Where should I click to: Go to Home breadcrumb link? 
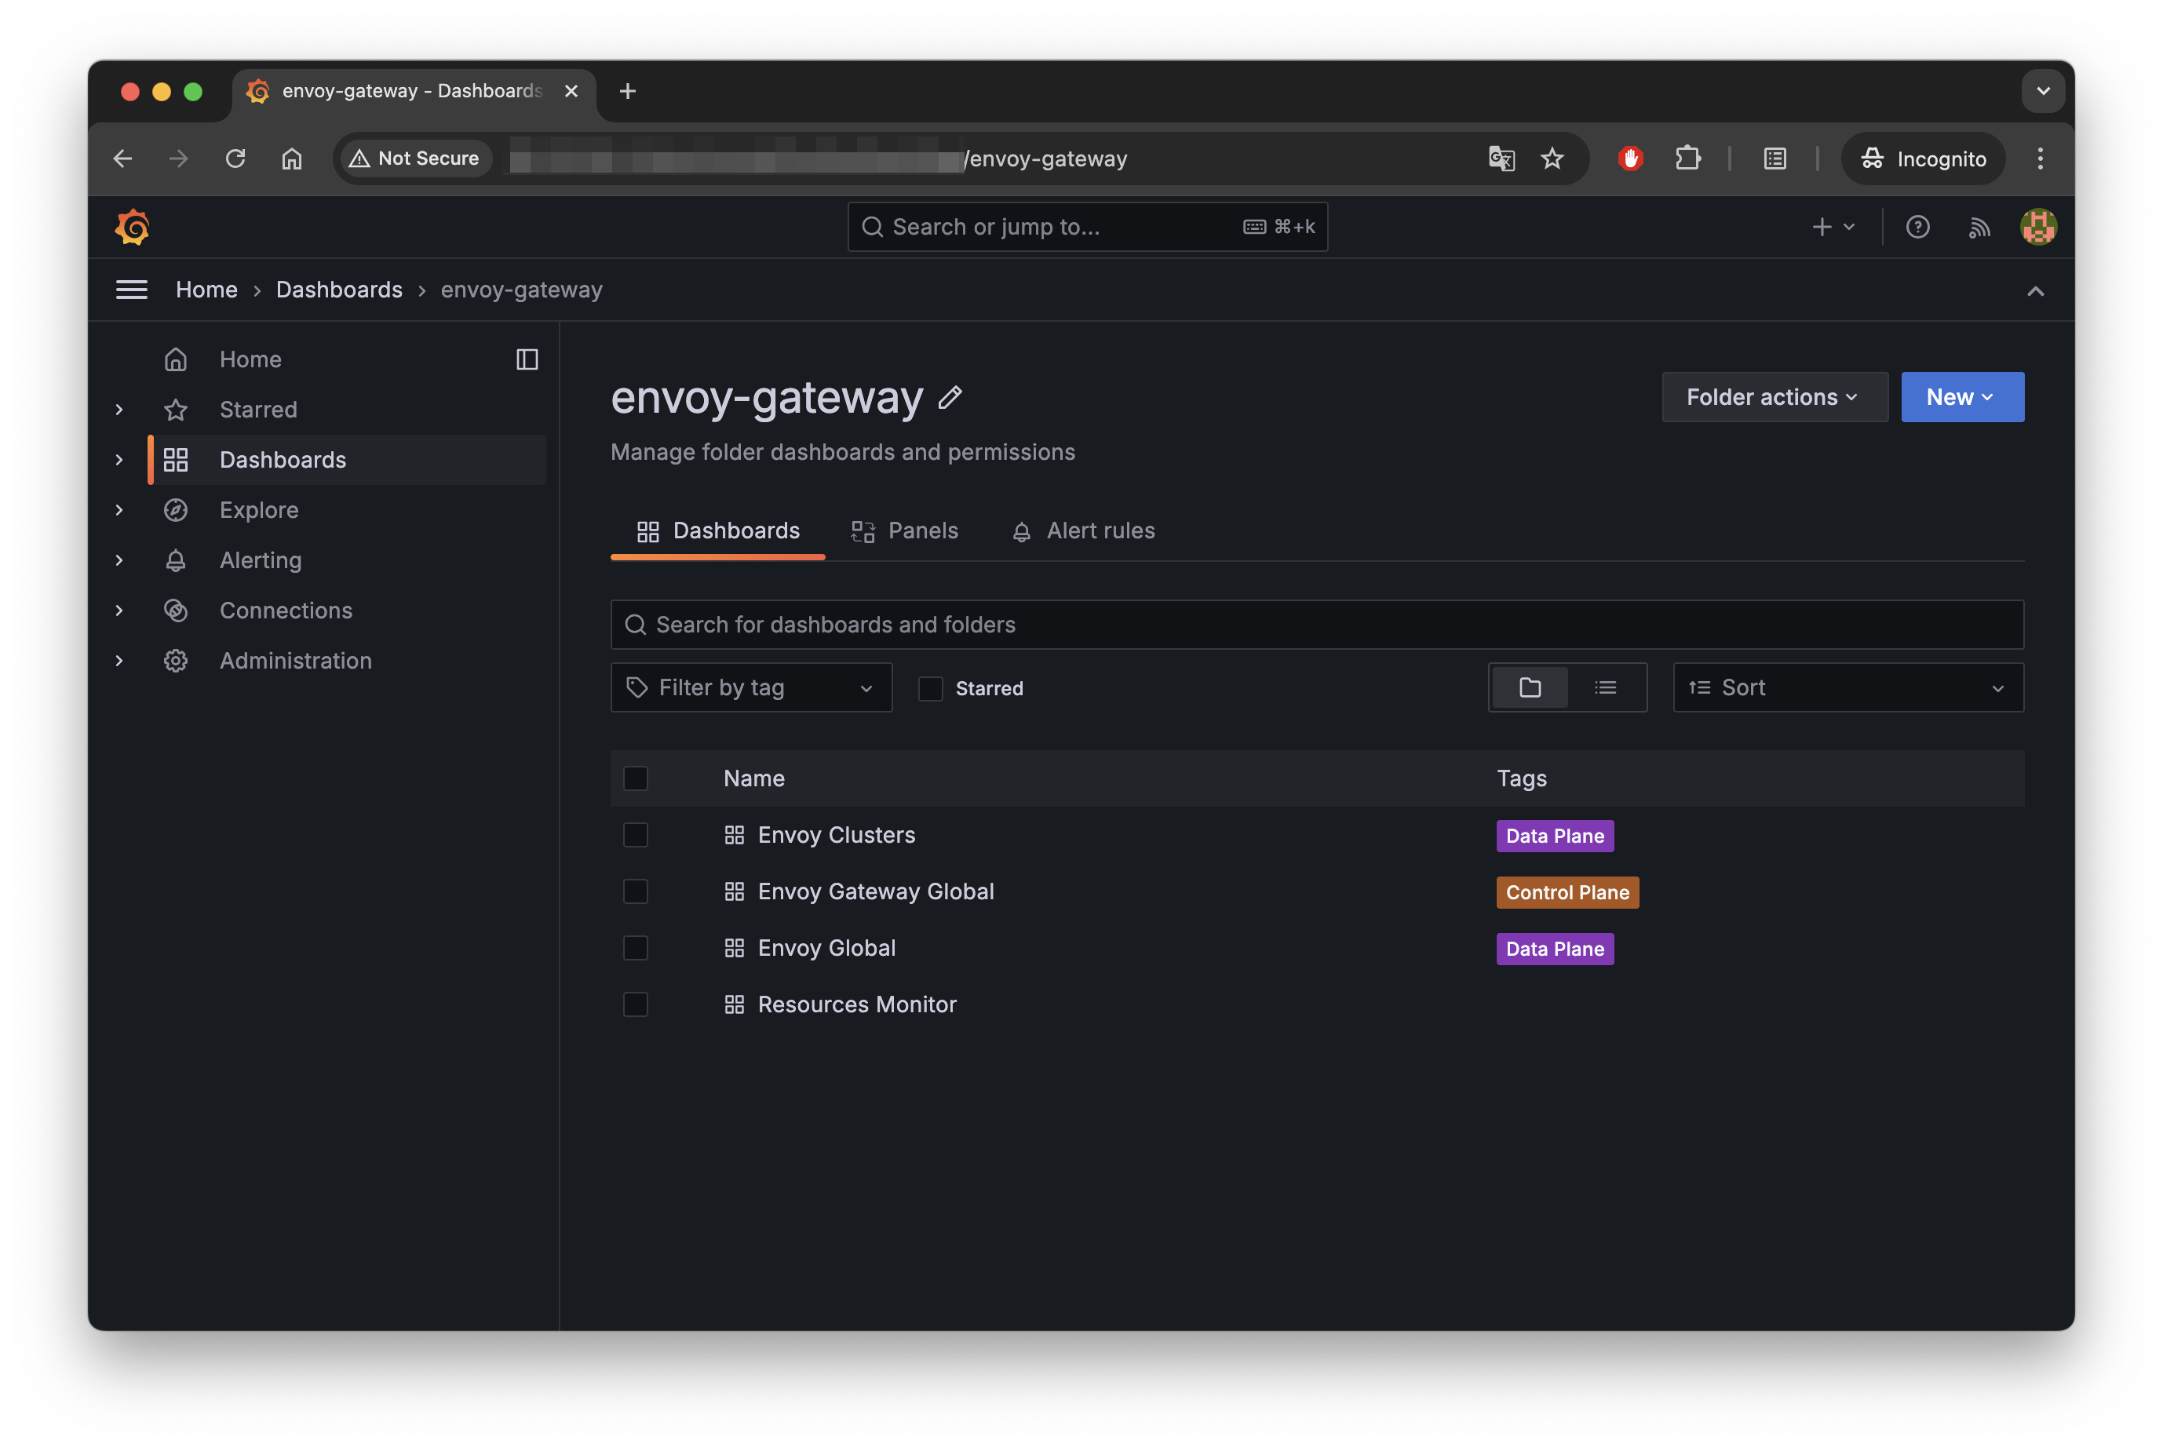[x=206, y=290]
